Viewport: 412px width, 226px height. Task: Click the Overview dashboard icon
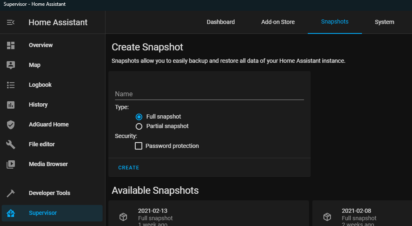pos(11,45)
